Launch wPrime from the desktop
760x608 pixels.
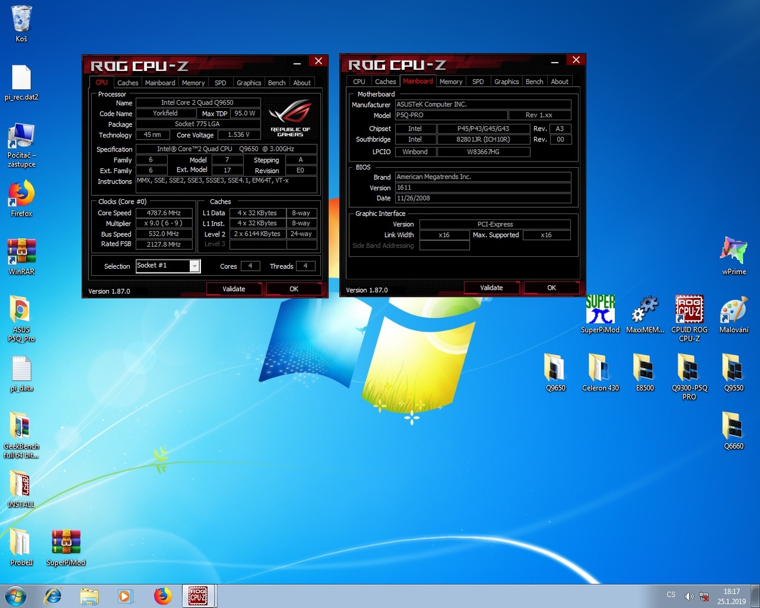click(734, 257)
